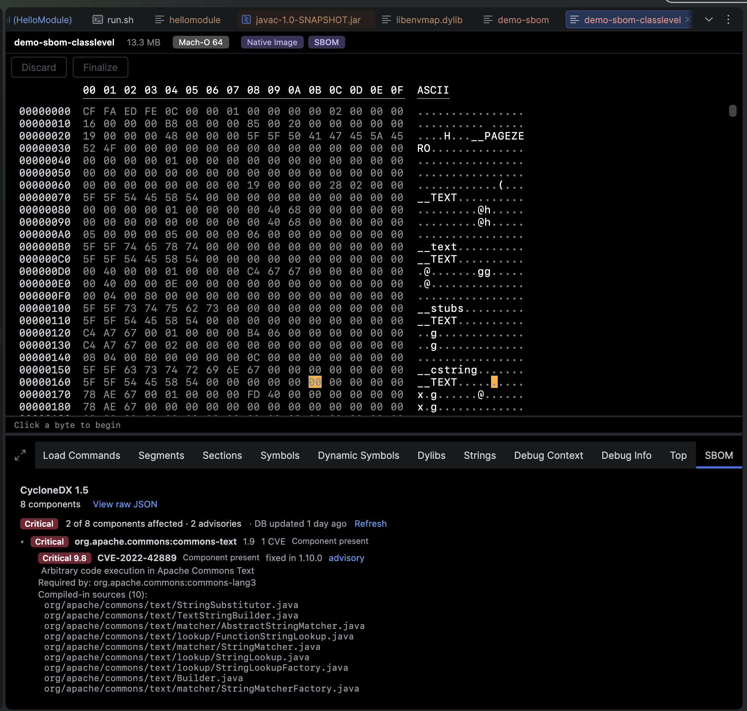Open the Load Commands panel tab
The width and height of the screenshot is (747, 711).
coord(81,455)
